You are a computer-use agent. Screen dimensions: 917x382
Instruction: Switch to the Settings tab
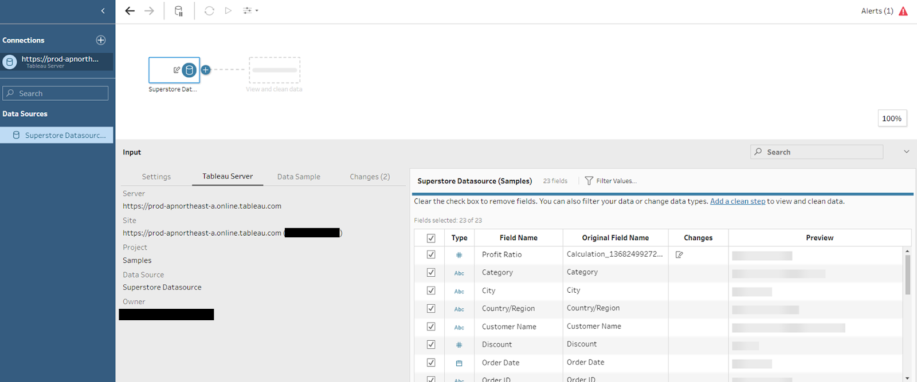coord(156,177)
